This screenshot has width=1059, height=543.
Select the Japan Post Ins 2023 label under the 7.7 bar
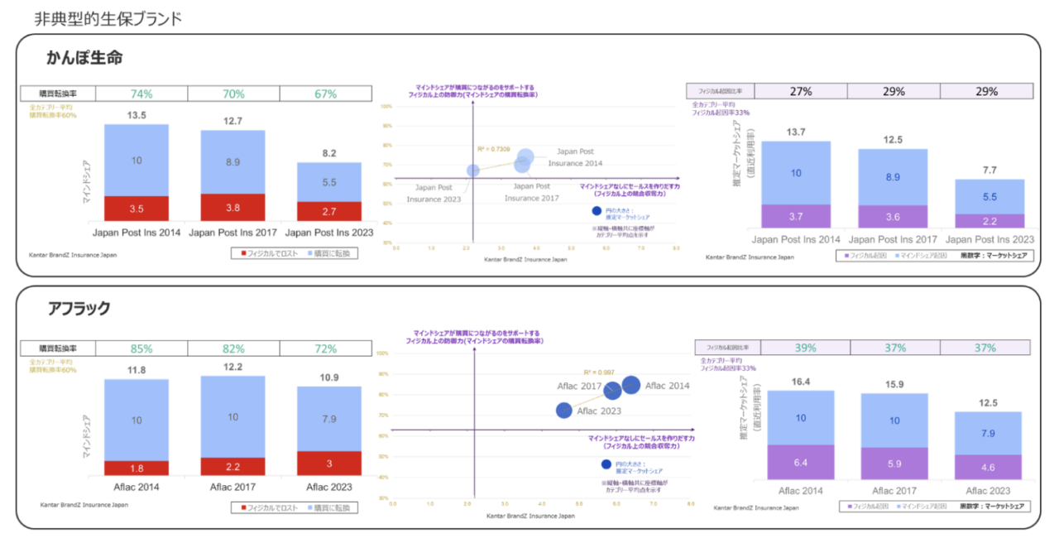989,239
